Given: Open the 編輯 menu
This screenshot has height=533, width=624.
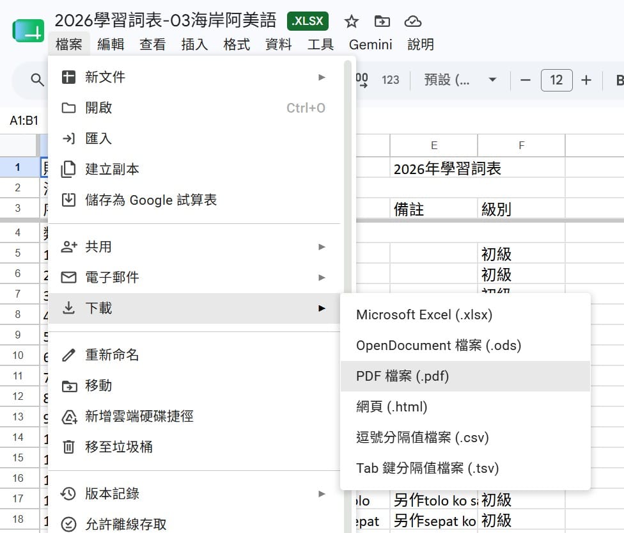Looking at the screenshot, I should pos(111,44).
